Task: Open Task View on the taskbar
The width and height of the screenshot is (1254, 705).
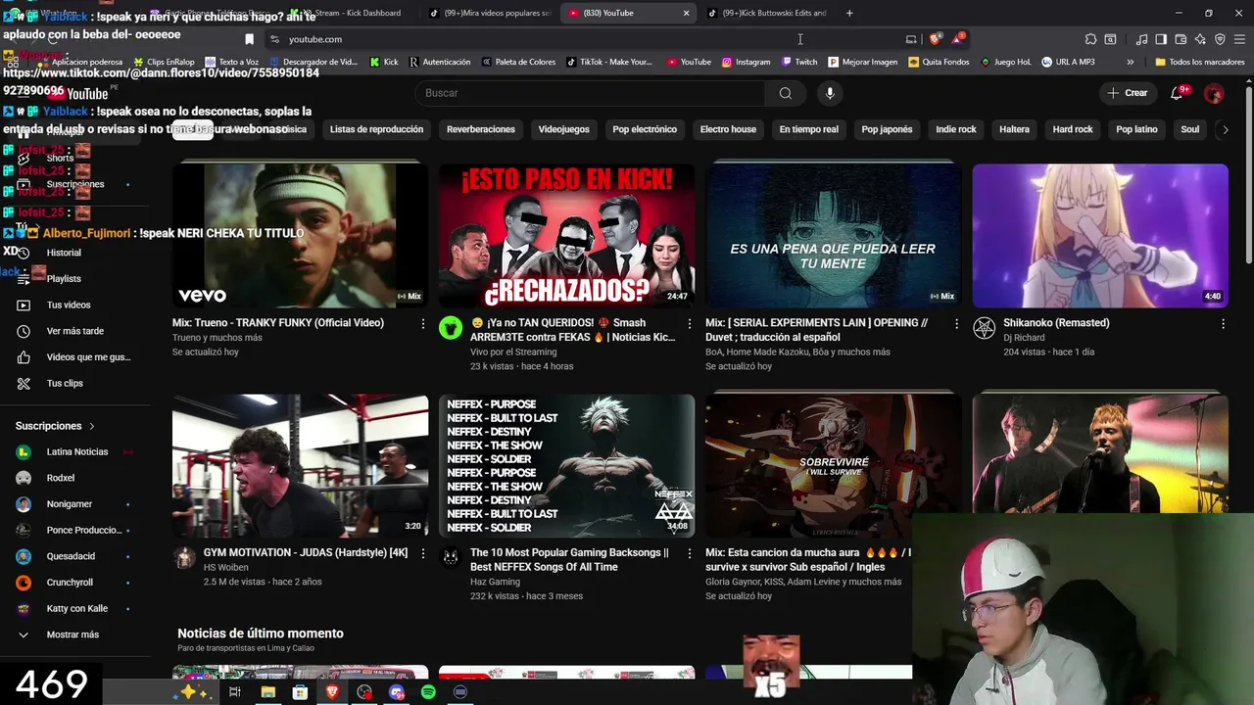Action: point(235,692)
